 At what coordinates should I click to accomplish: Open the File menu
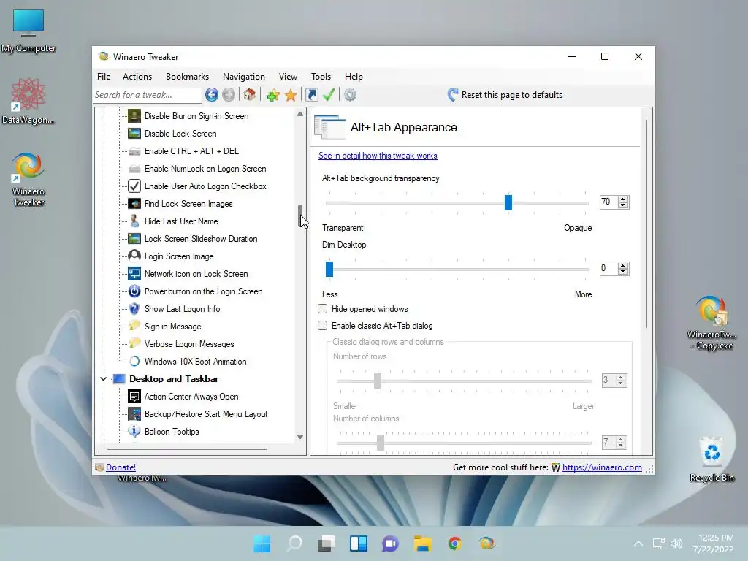(104, 76)
